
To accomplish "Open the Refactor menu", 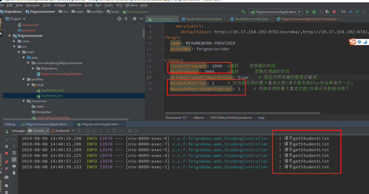I will pyautogui.click(x=75, y=5).
